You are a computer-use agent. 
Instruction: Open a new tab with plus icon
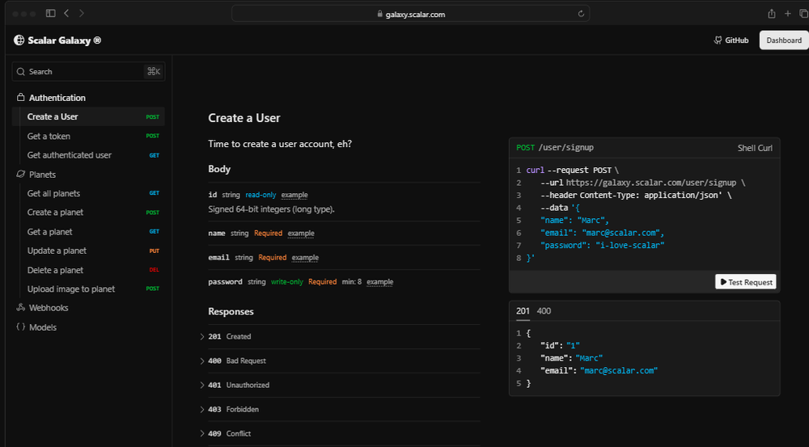pos(787,14)
